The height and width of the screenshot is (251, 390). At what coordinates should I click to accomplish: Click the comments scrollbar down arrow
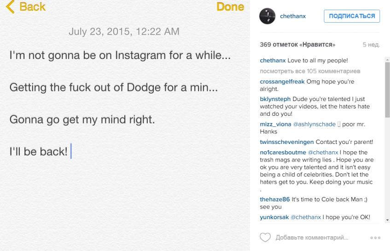tap(387, 221)
